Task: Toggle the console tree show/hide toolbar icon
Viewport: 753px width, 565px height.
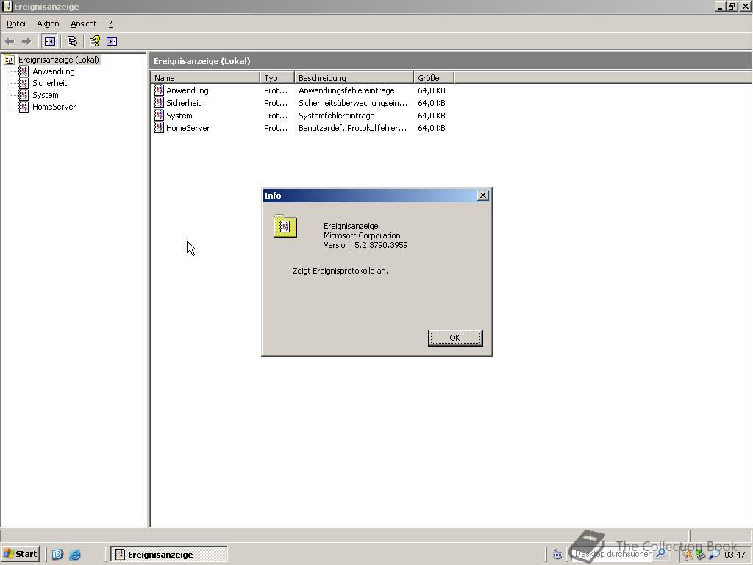Action: (49, 41)
